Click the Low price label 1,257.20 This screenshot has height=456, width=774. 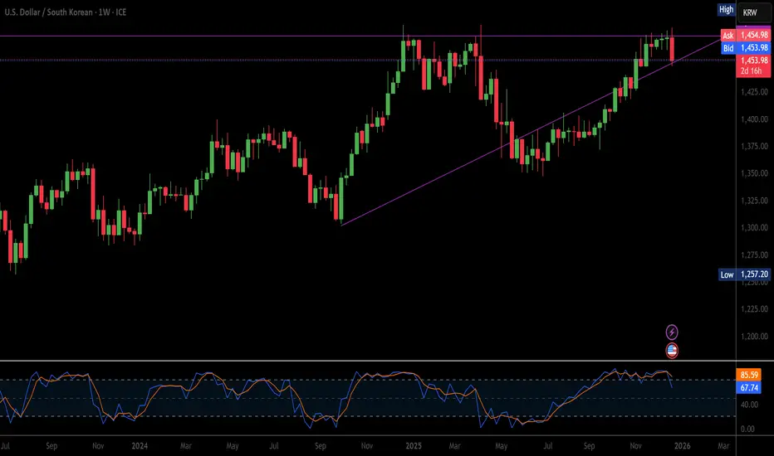[745, 274]
